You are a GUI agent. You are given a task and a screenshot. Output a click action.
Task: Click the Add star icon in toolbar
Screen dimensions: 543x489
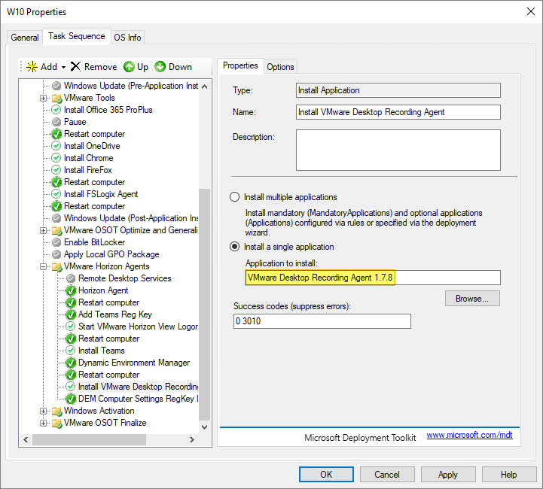pyautogui.click(x=32, y=67)
